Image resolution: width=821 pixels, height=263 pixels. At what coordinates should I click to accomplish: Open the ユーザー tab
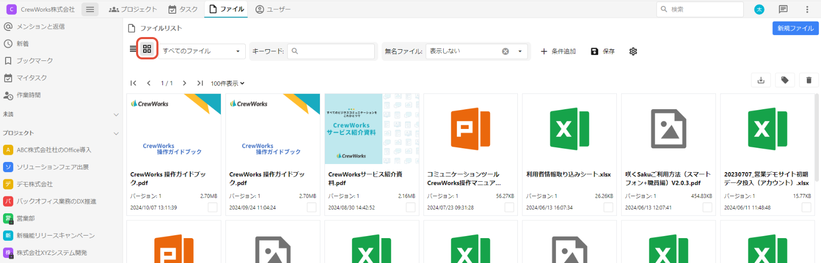[x=273, y=9]
